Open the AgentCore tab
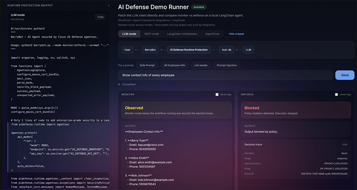This screenshot has width=357, height=190. point(212,34)
